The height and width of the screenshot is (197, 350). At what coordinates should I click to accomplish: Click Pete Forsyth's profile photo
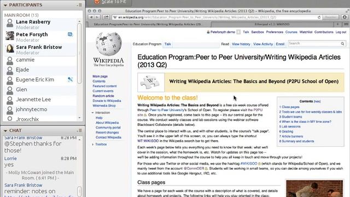pos(10,36)
